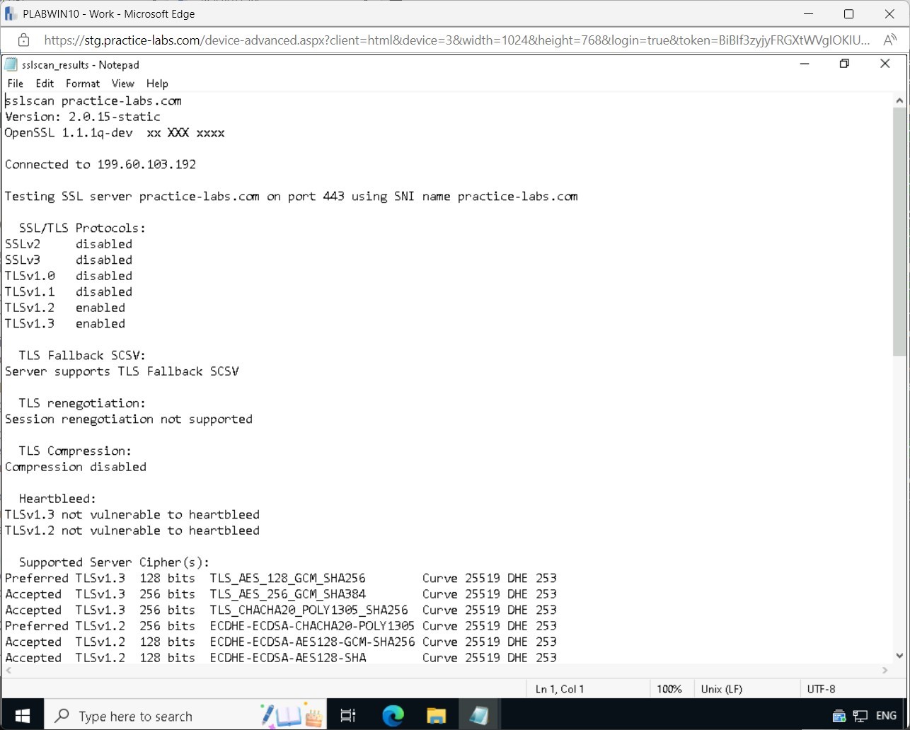910x730 pixels.
Task: Click the taskbar search box
Action: [x=185, y=716]
